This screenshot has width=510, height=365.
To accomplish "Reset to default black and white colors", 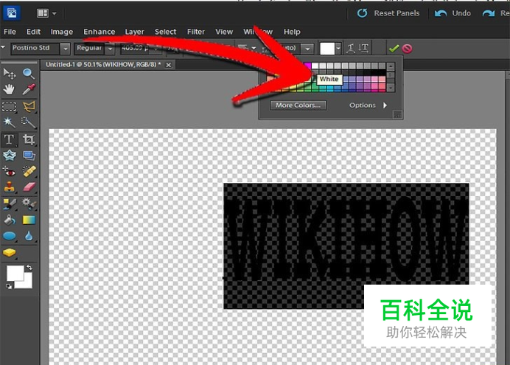I will [9, 286].
